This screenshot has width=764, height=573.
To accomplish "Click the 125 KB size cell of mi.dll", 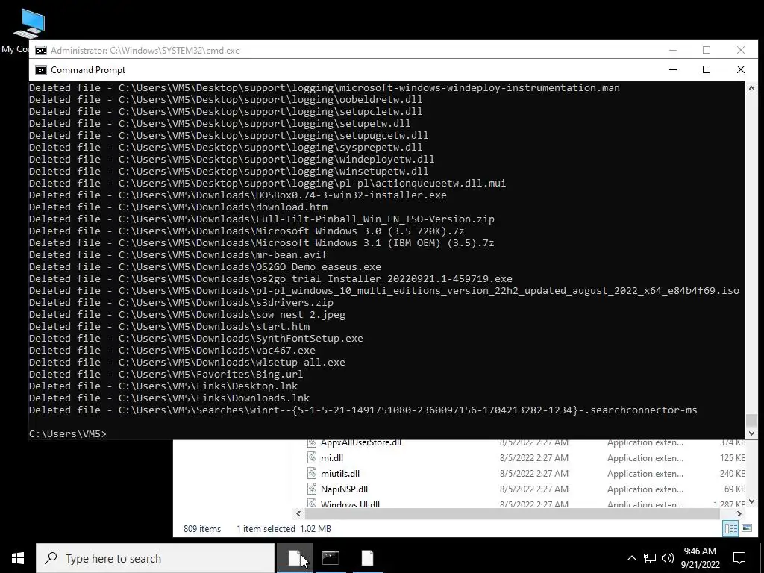I will [733, 458].
